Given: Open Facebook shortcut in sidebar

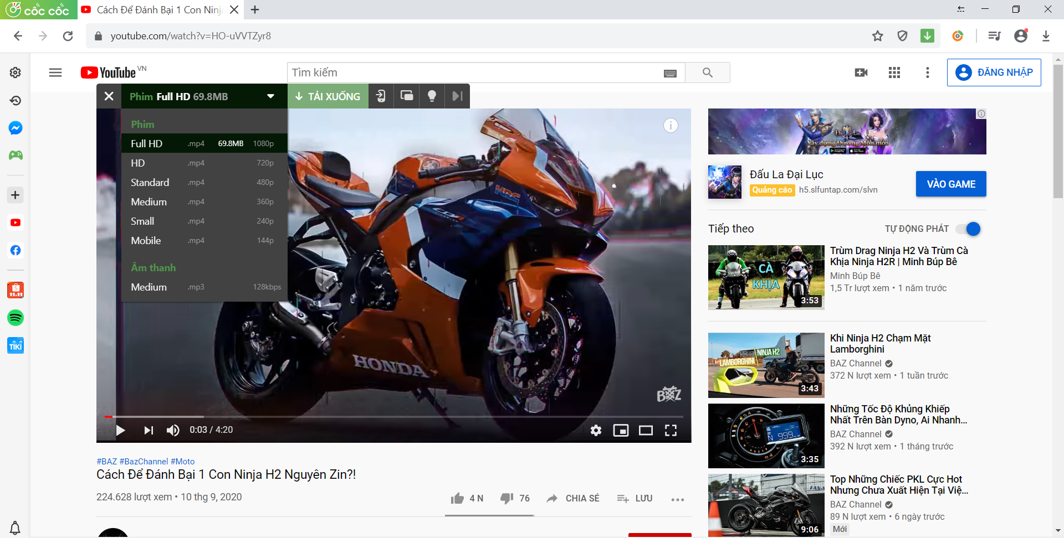Looking at the screenshot, I should point(16,250).
